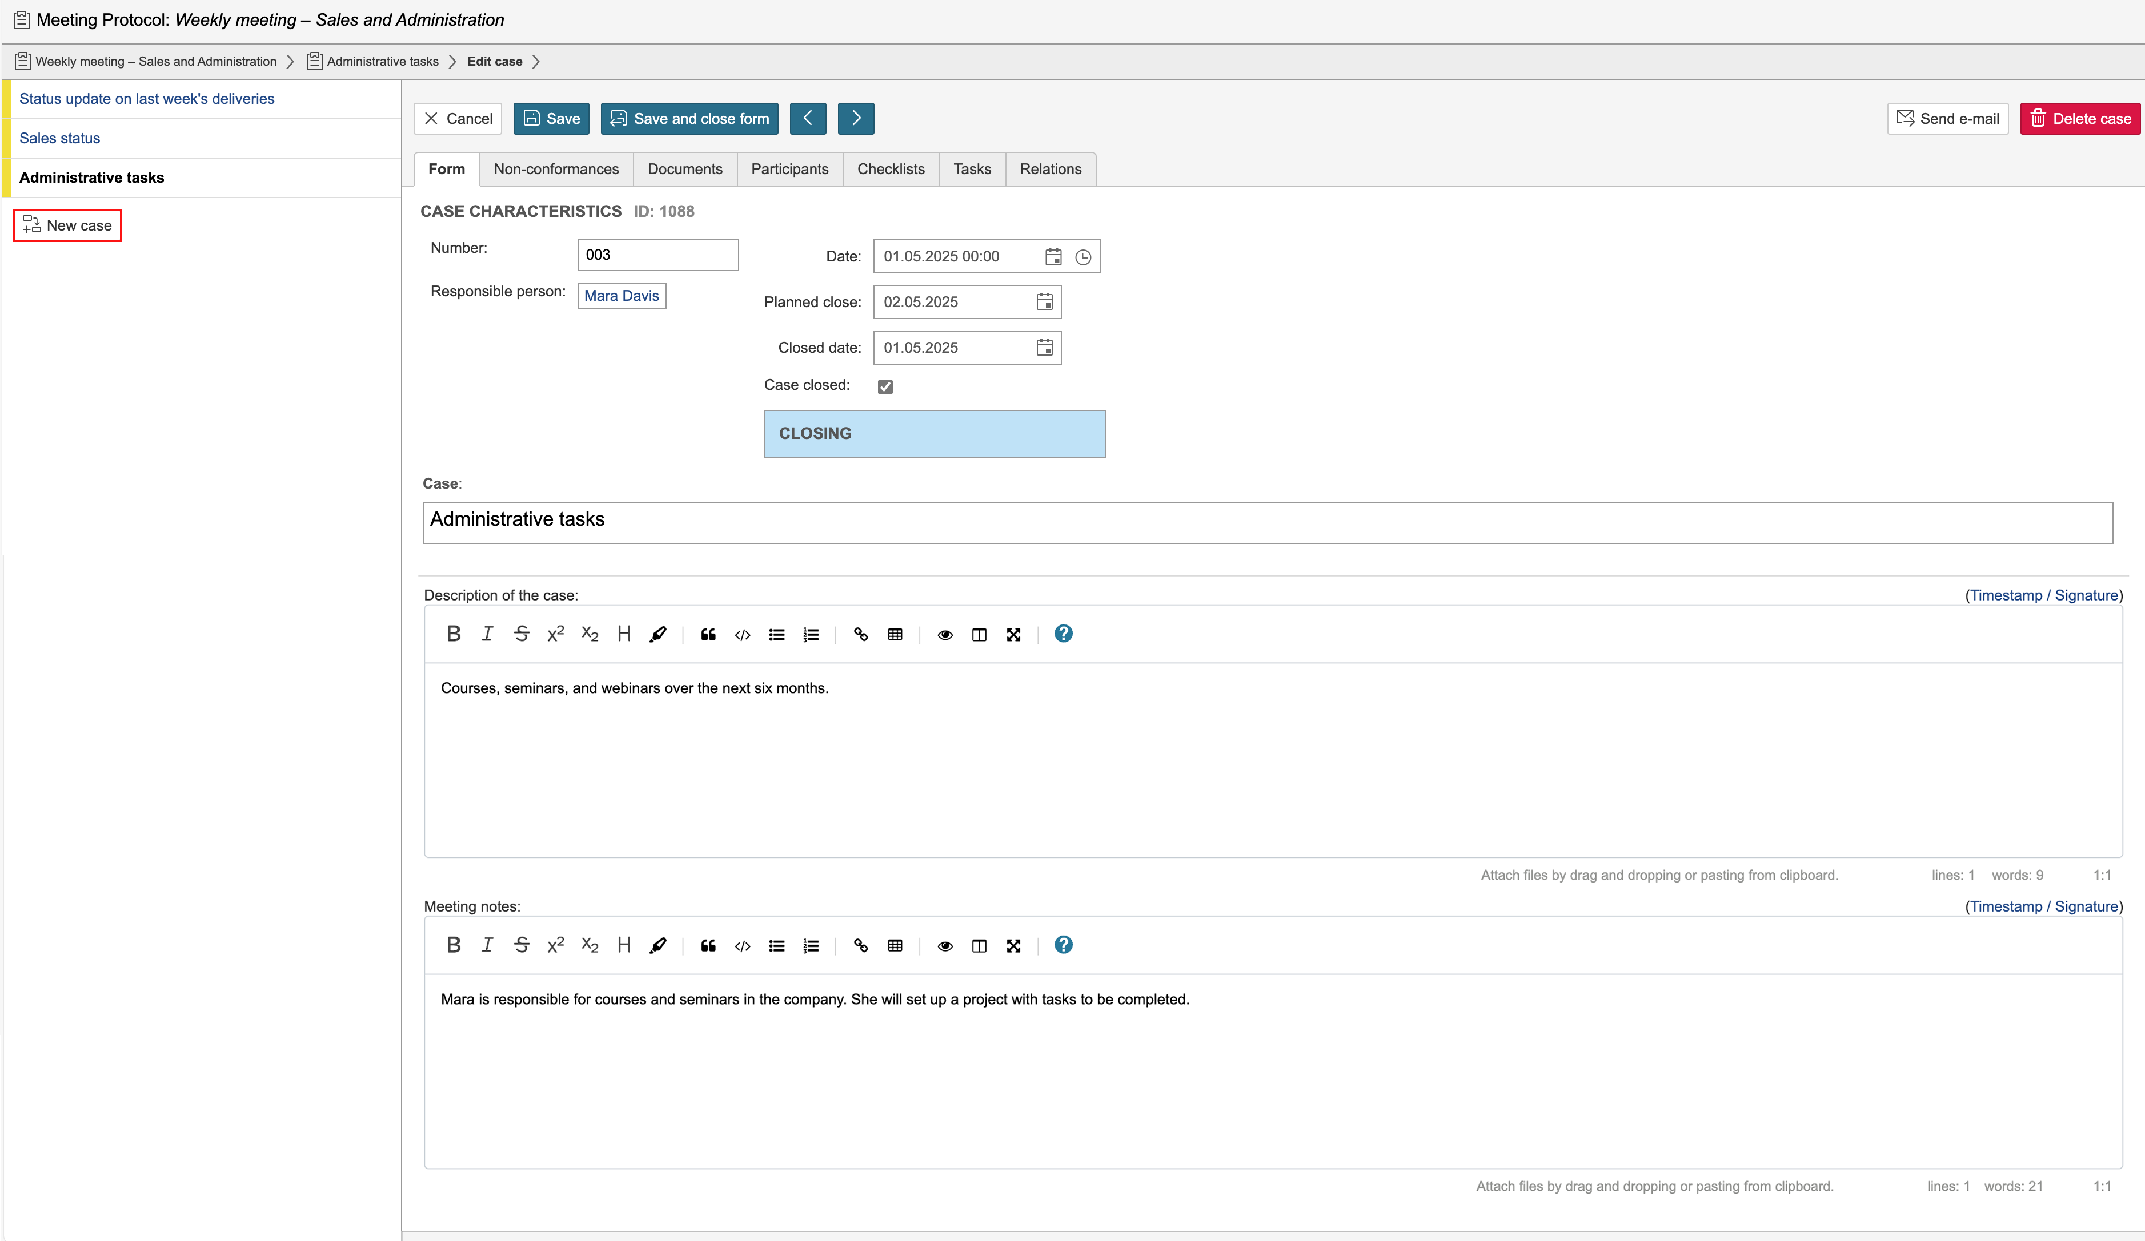Toggle preview eye in Description editor
Image resolution: width=2145 pixels, height=1241 pixels.
[945, 635]
